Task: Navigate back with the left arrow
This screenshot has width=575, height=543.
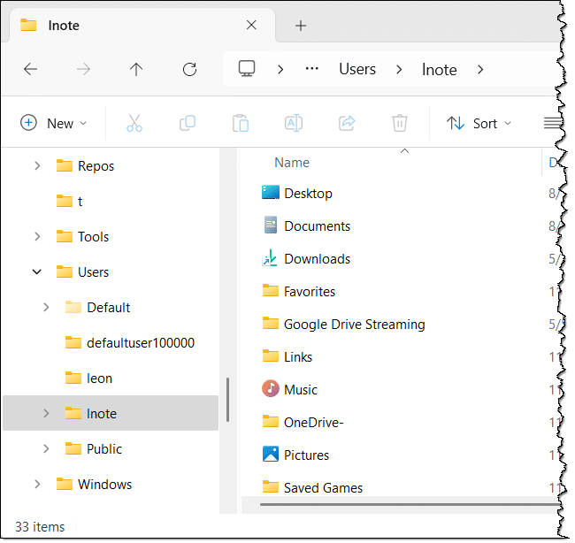Action: coord(31,69)
